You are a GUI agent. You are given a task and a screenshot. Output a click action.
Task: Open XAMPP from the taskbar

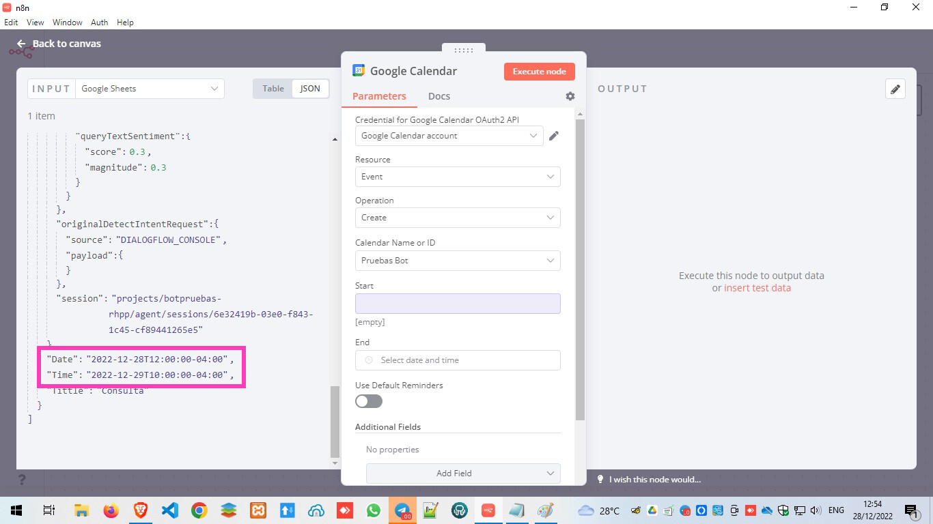pyautogui.click(x=257, y=510)
